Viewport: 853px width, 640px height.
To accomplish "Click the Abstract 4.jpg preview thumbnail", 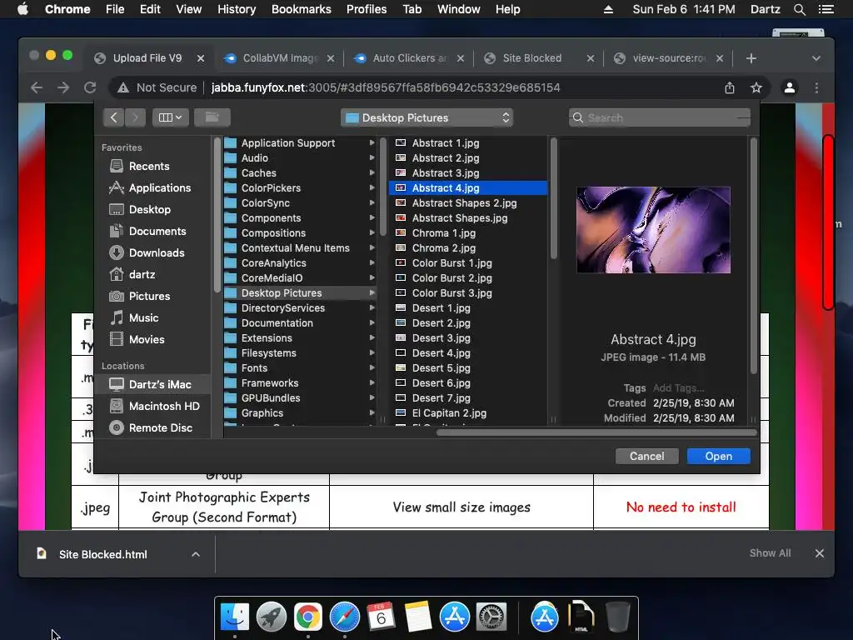I will (653, 230).
